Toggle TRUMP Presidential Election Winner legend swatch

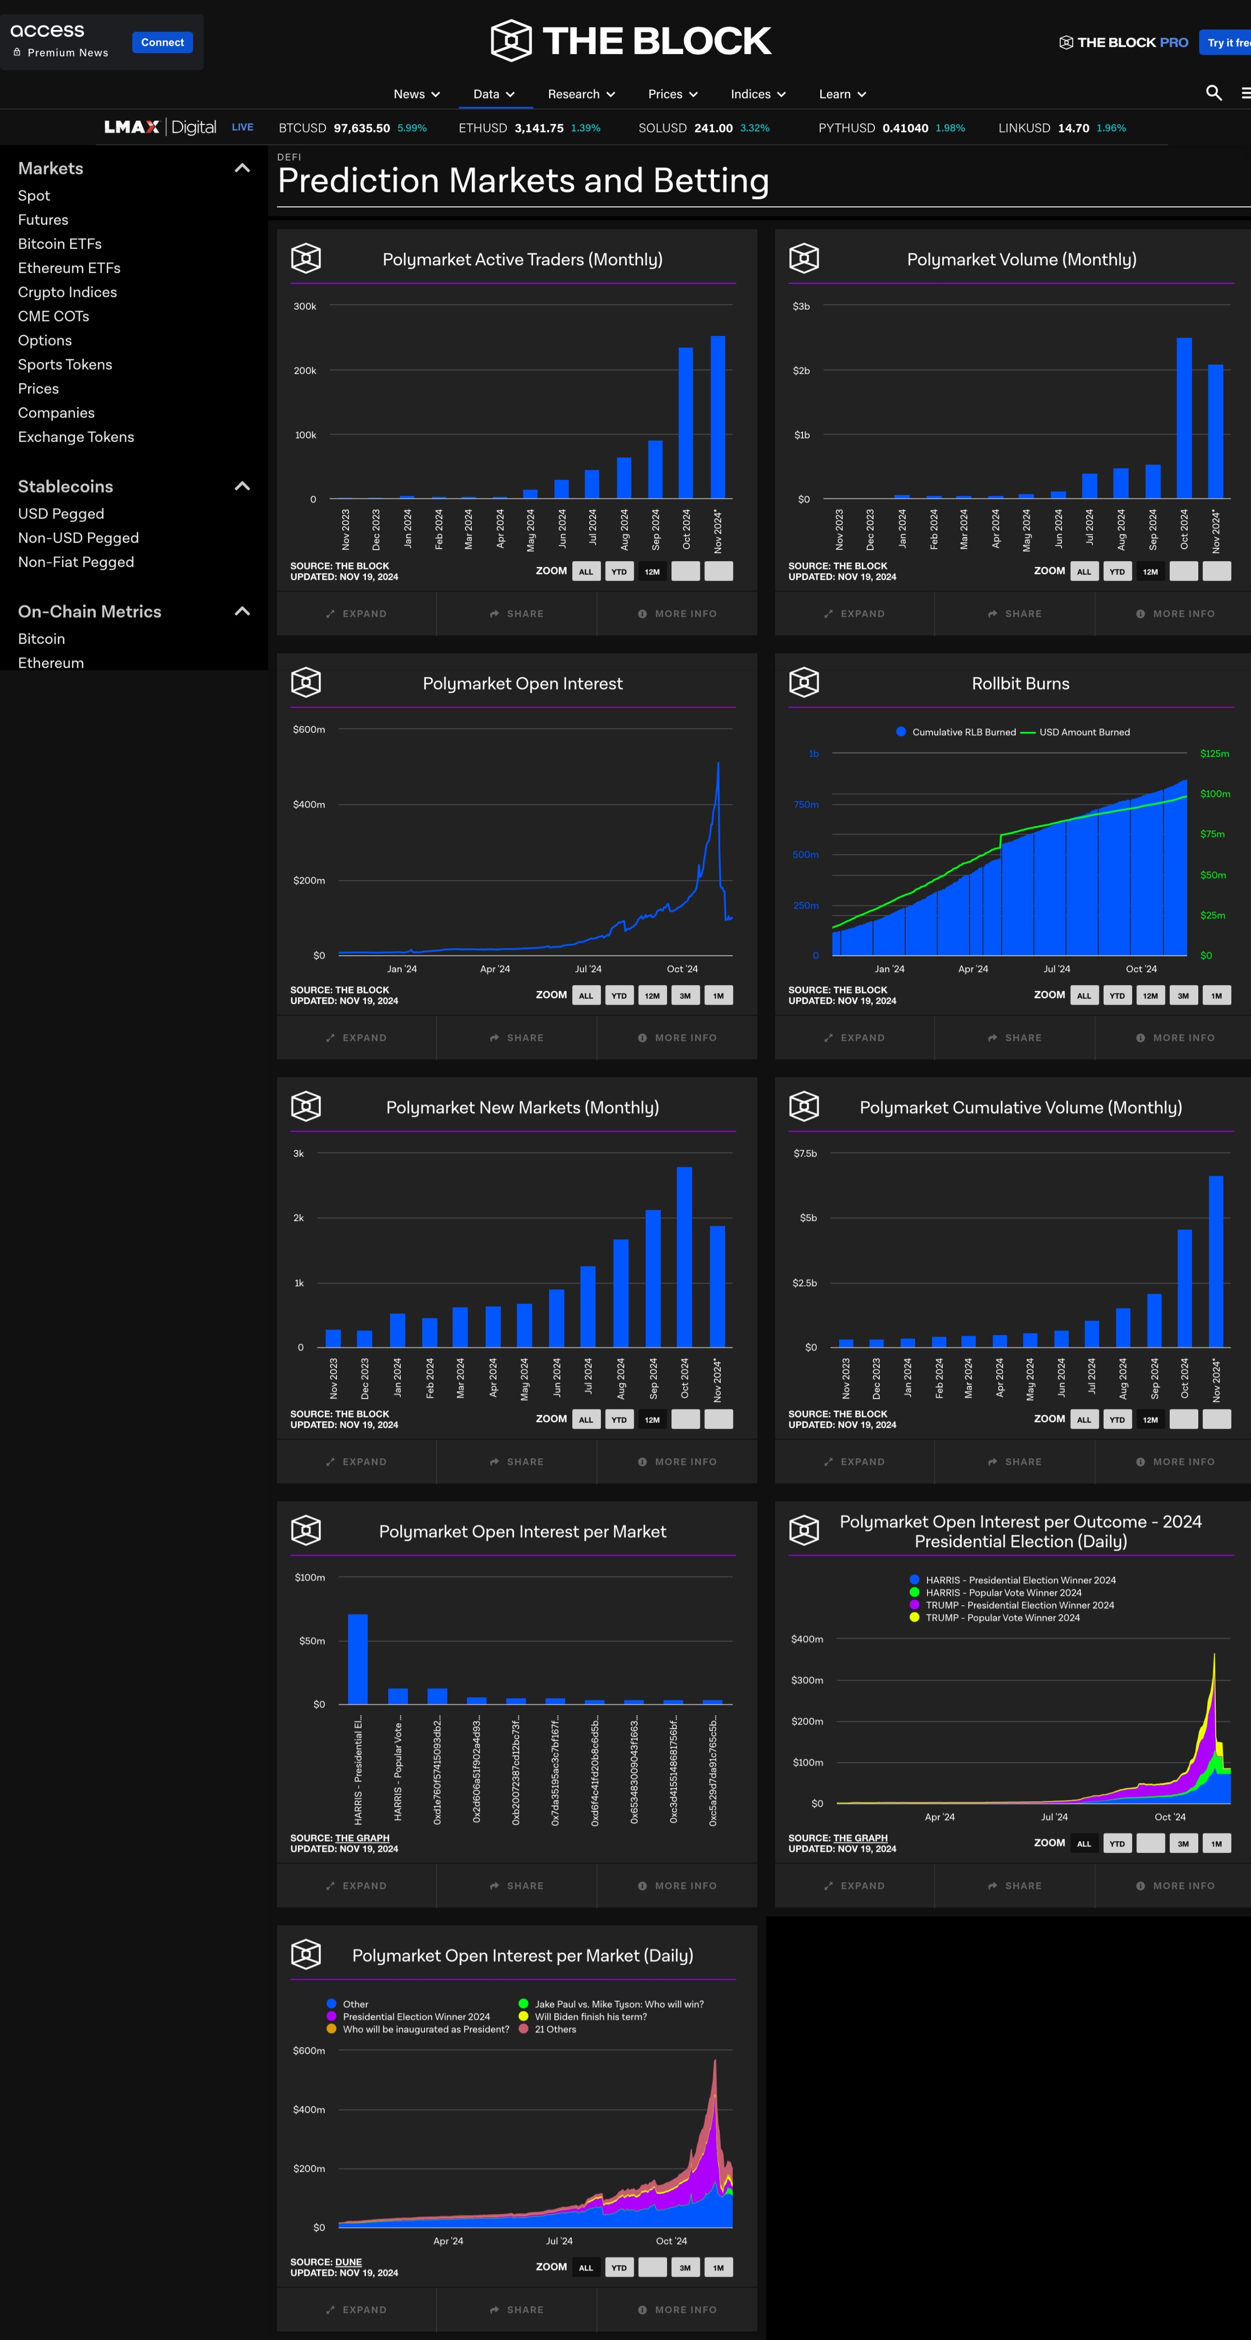pos(915,1605)
